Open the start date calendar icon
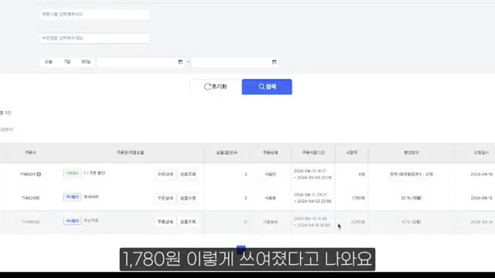 click(180, 62)
